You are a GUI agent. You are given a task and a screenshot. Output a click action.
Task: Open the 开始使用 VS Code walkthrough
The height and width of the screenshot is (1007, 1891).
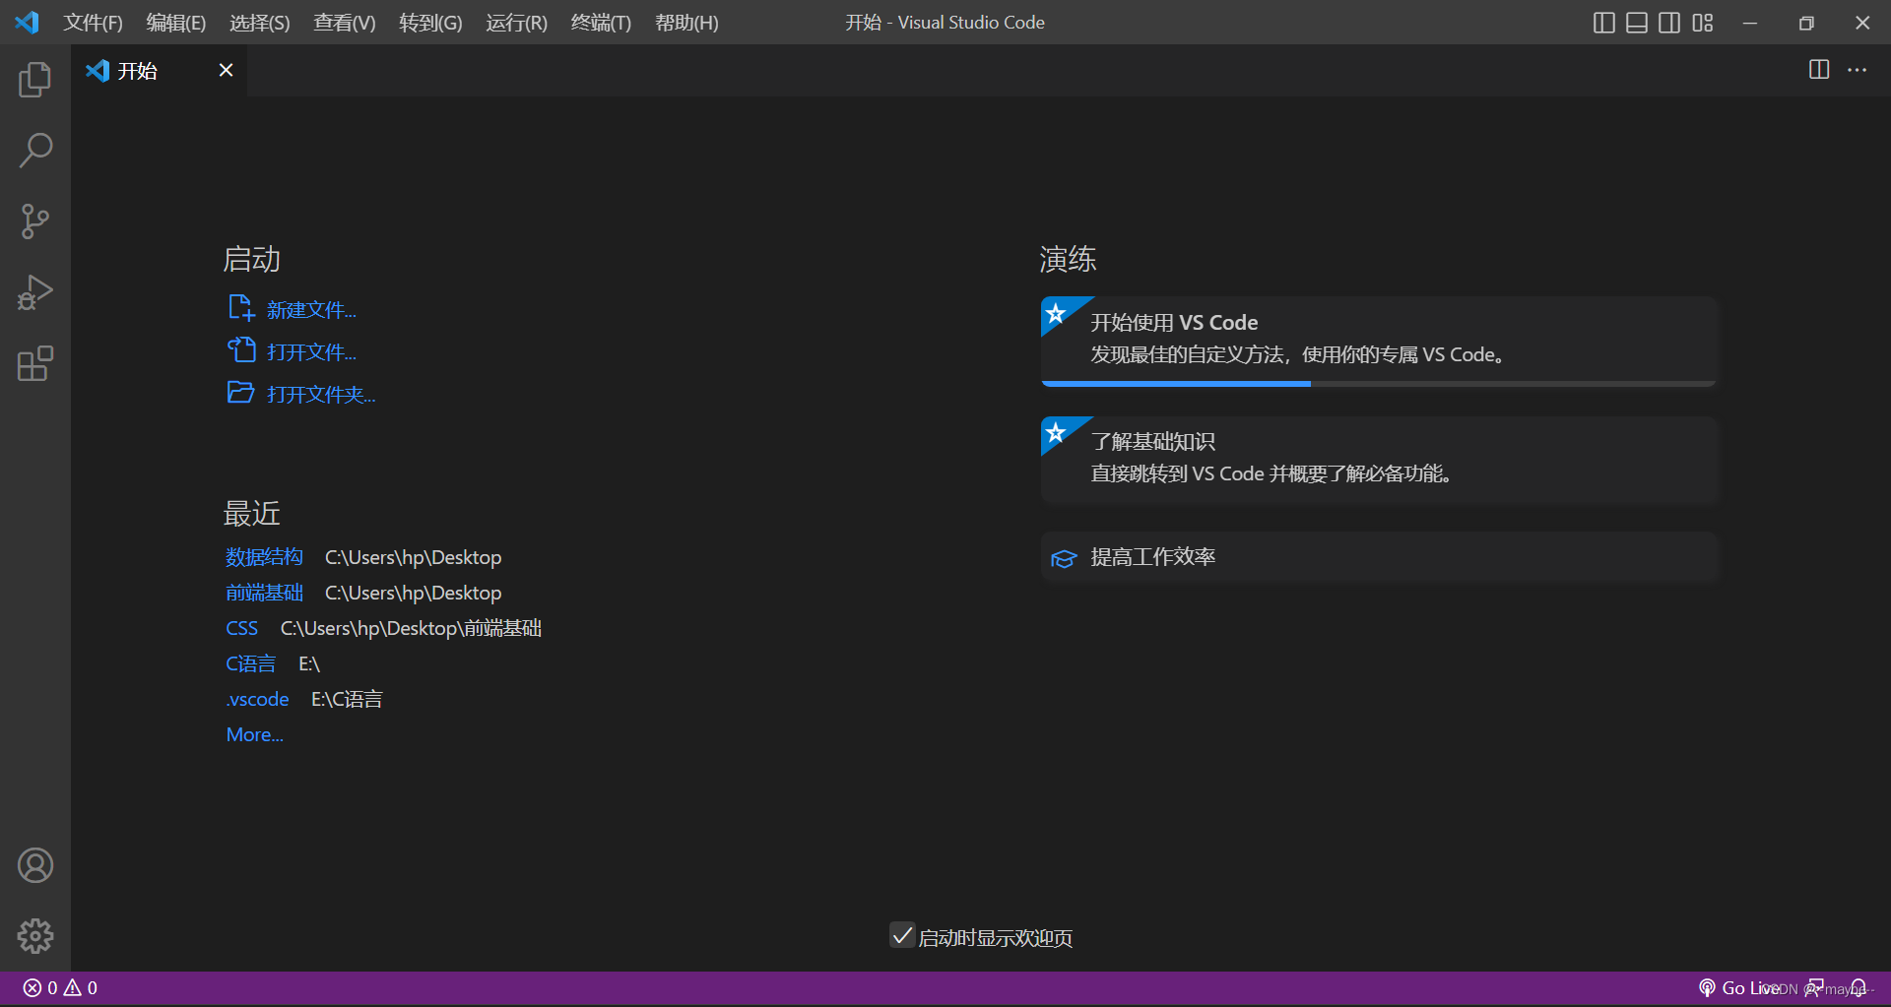point(1379,341)
